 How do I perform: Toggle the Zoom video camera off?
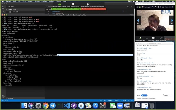[x=153, y=38]
